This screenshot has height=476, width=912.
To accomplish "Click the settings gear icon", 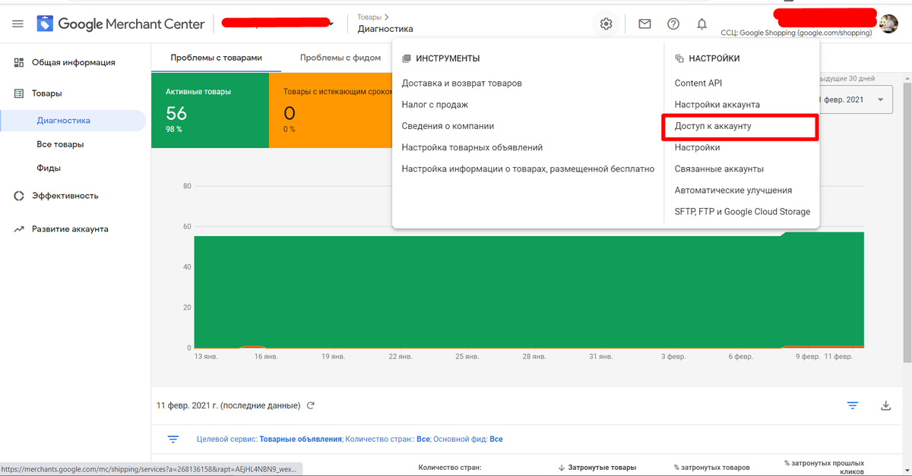I will tap(606, 24).
